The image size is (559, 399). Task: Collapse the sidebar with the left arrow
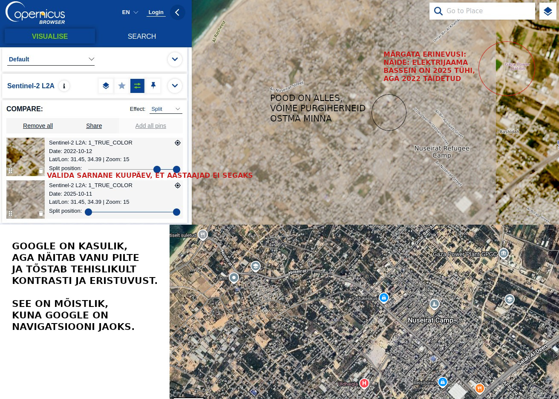(x=177, y=12)
